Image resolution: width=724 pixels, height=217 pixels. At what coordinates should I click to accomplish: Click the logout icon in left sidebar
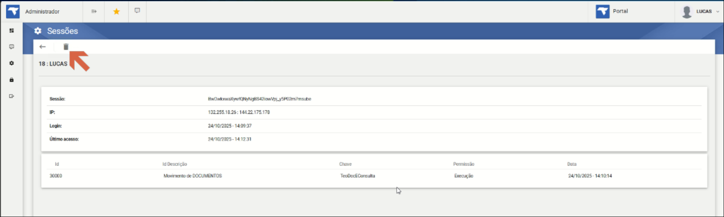point(12,96)
